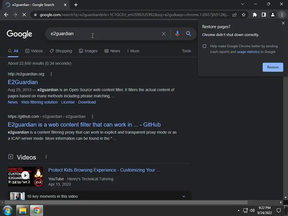Open the usage statistics link

pyautogui.click(x=248, y=52)
